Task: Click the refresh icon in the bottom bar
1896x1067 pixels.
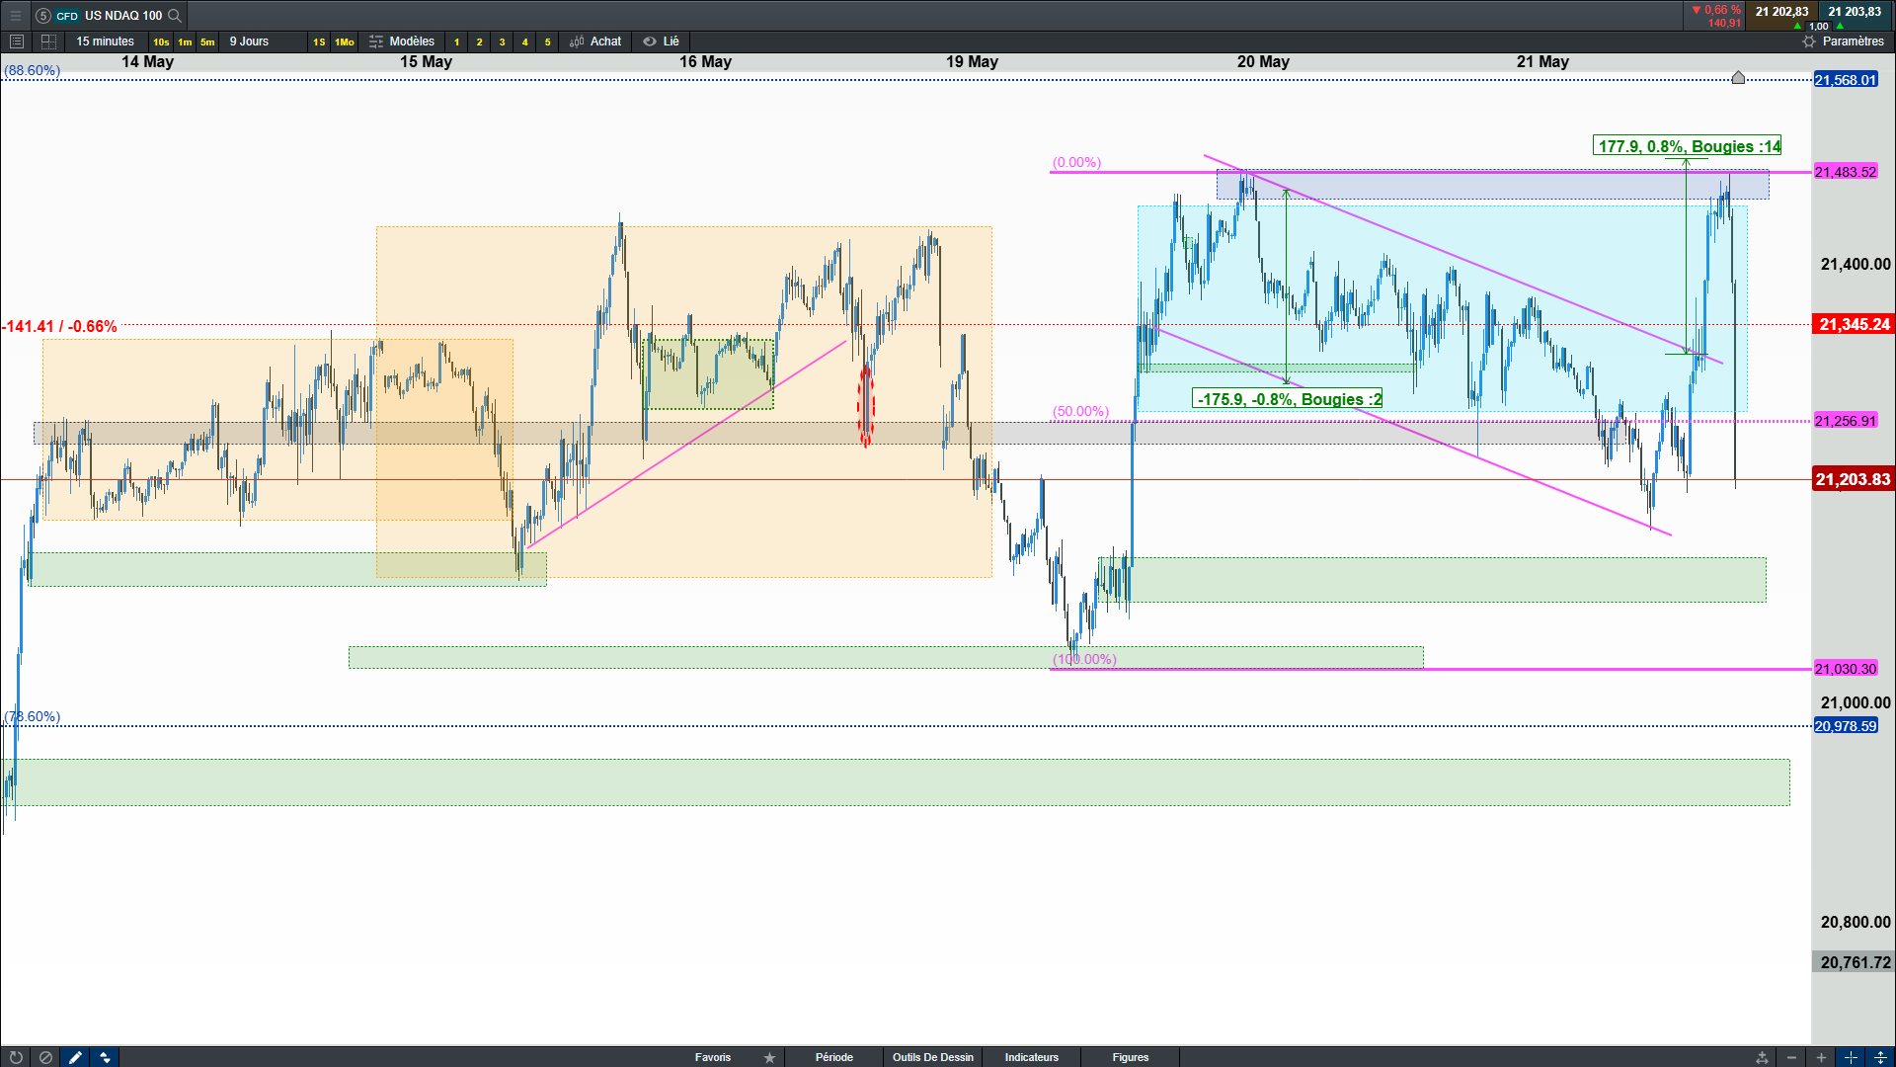Action: [16, 1057]
